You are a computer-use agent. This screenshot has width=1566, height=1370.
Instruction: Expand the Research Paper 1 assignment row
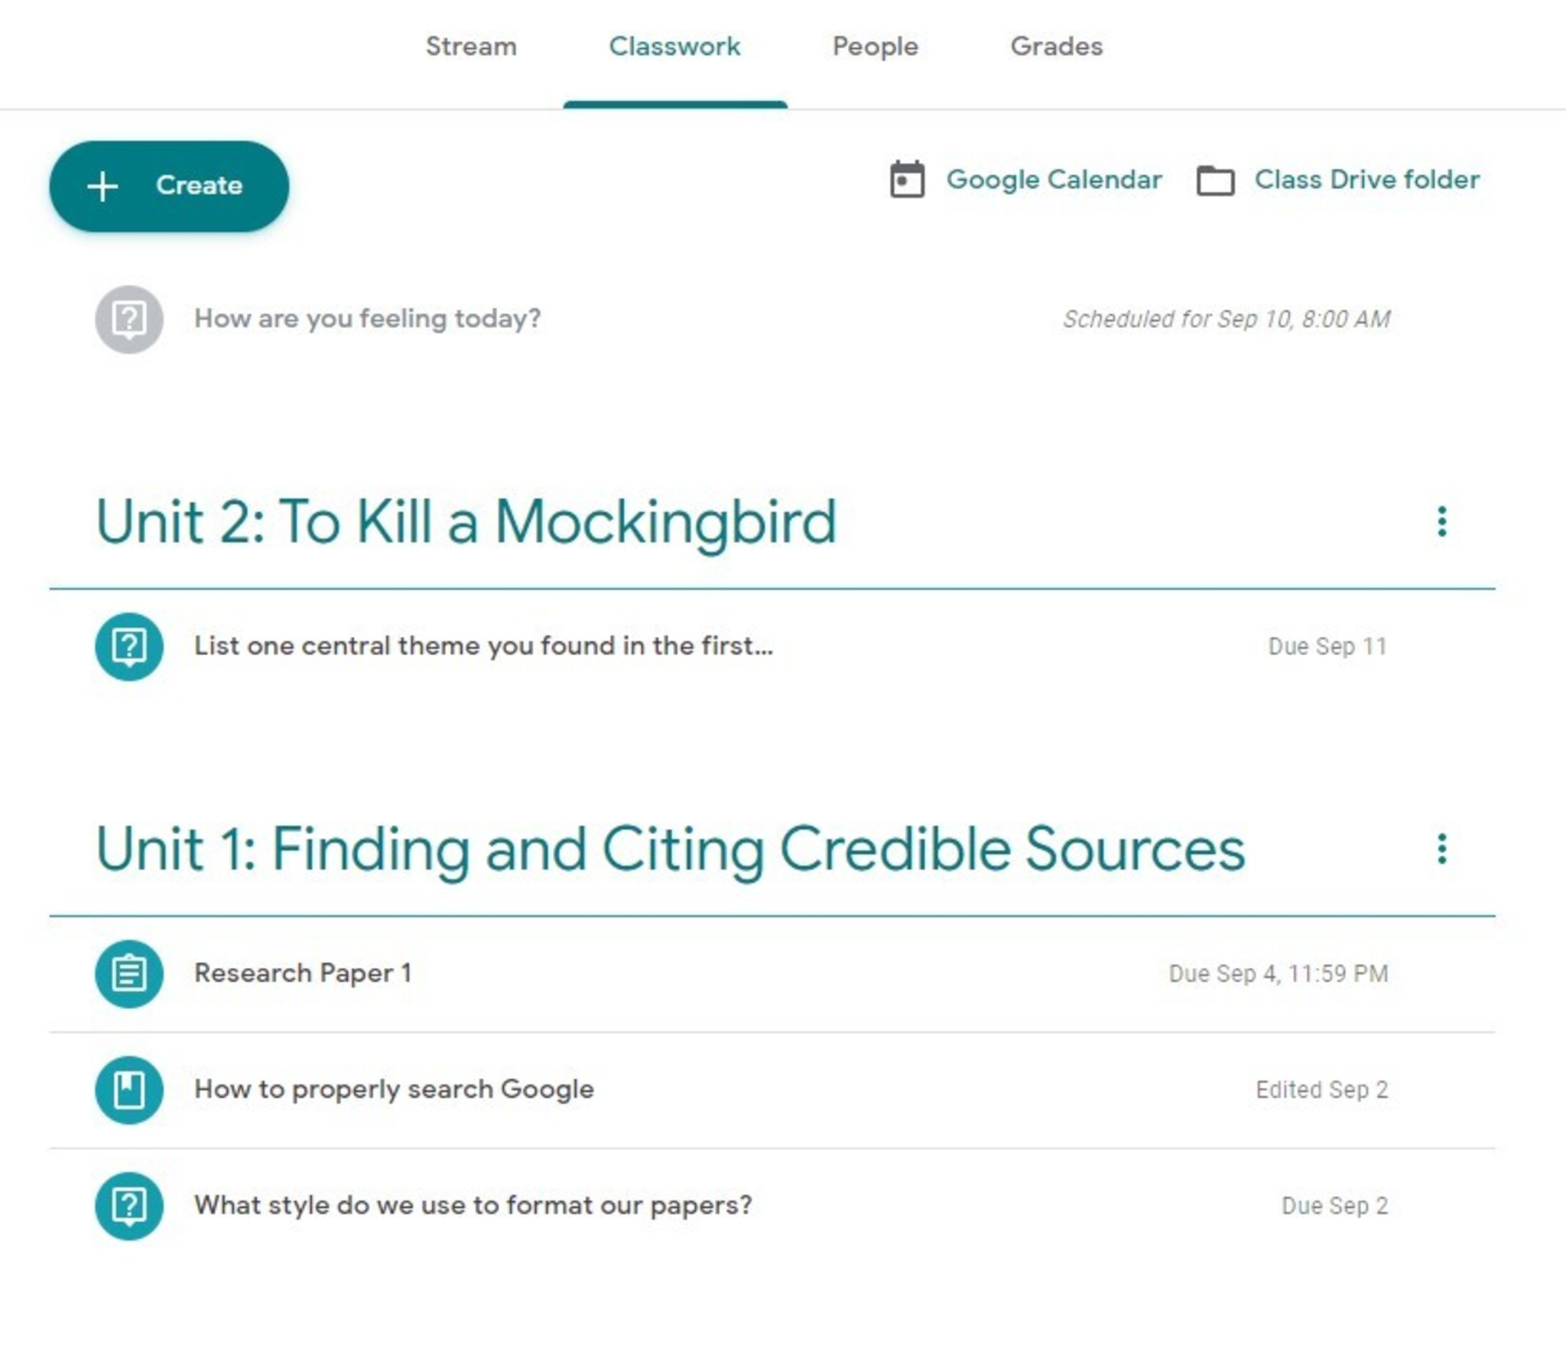coord(303,973)
